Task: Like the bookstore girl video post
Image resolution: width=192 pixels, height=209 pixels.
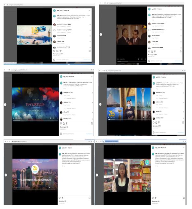Action: point(153,198)
